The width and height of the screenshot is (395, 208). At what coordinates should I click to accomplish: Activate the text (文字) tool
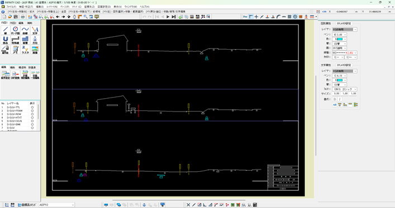point(35,30)
